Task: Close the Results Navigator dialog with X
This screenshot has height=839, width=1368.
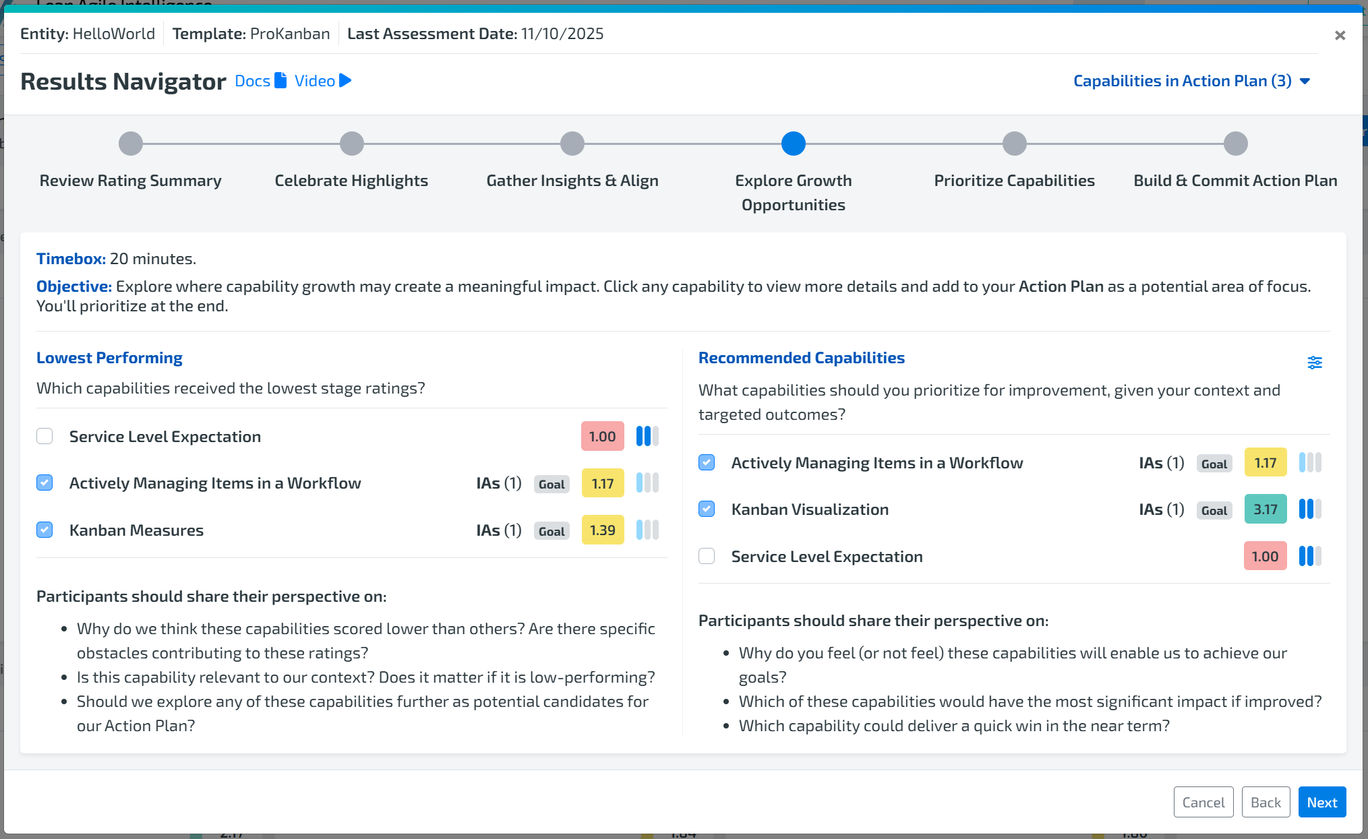Action: pyautogui.click(x=1340, y=35)
